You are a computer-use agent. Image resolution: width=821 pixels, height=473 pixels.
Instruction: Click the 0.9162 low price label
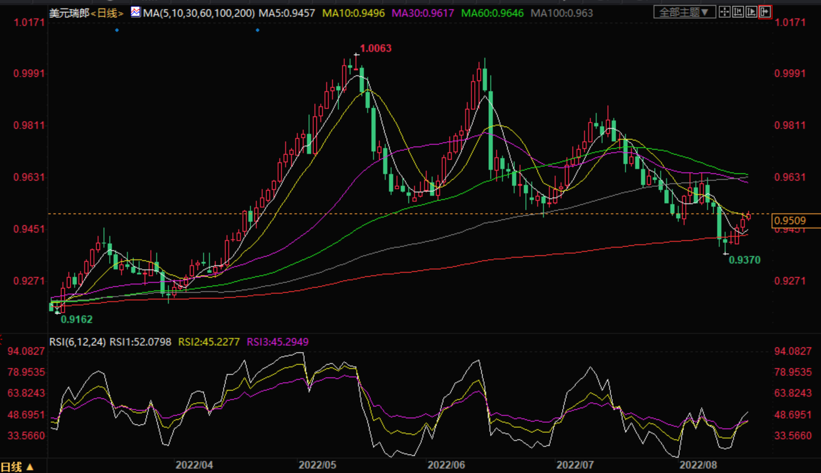[76, 320]
